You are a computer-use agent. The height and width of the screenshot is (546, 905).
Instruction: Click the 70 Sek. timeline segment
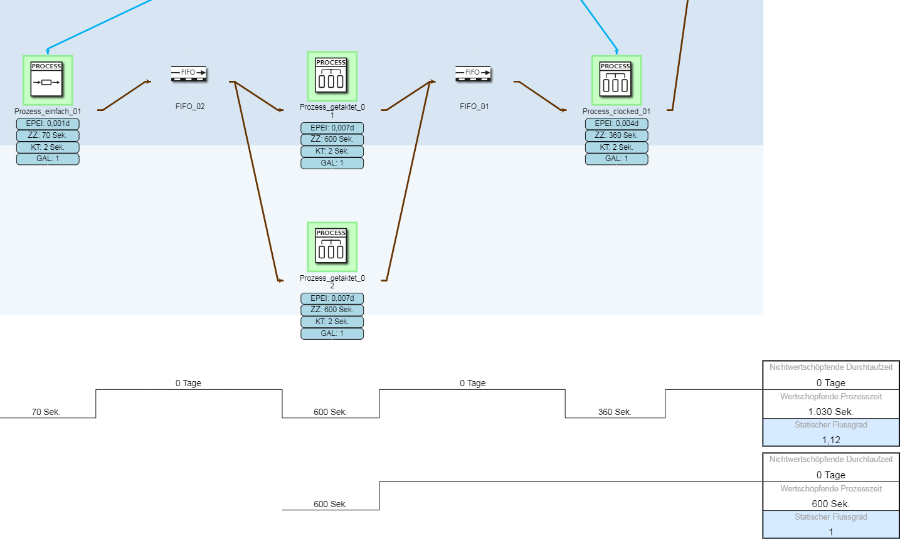[x=46, y=412]
